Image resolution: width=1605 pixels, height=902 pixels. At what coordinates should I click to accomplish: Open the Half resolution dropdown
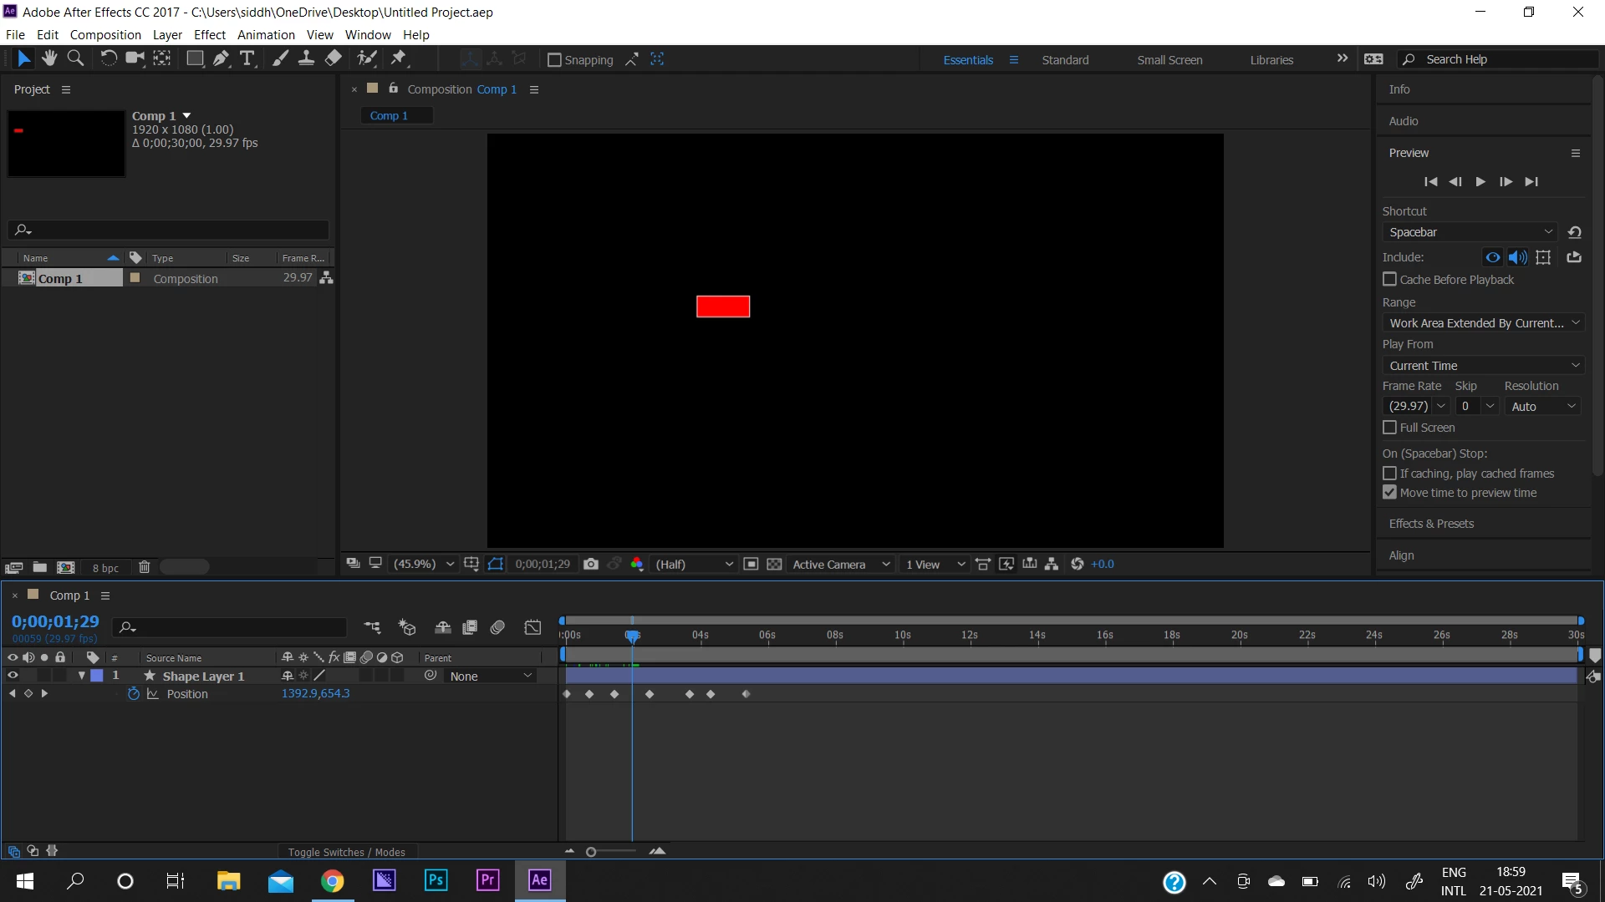[x=694, y=565]
